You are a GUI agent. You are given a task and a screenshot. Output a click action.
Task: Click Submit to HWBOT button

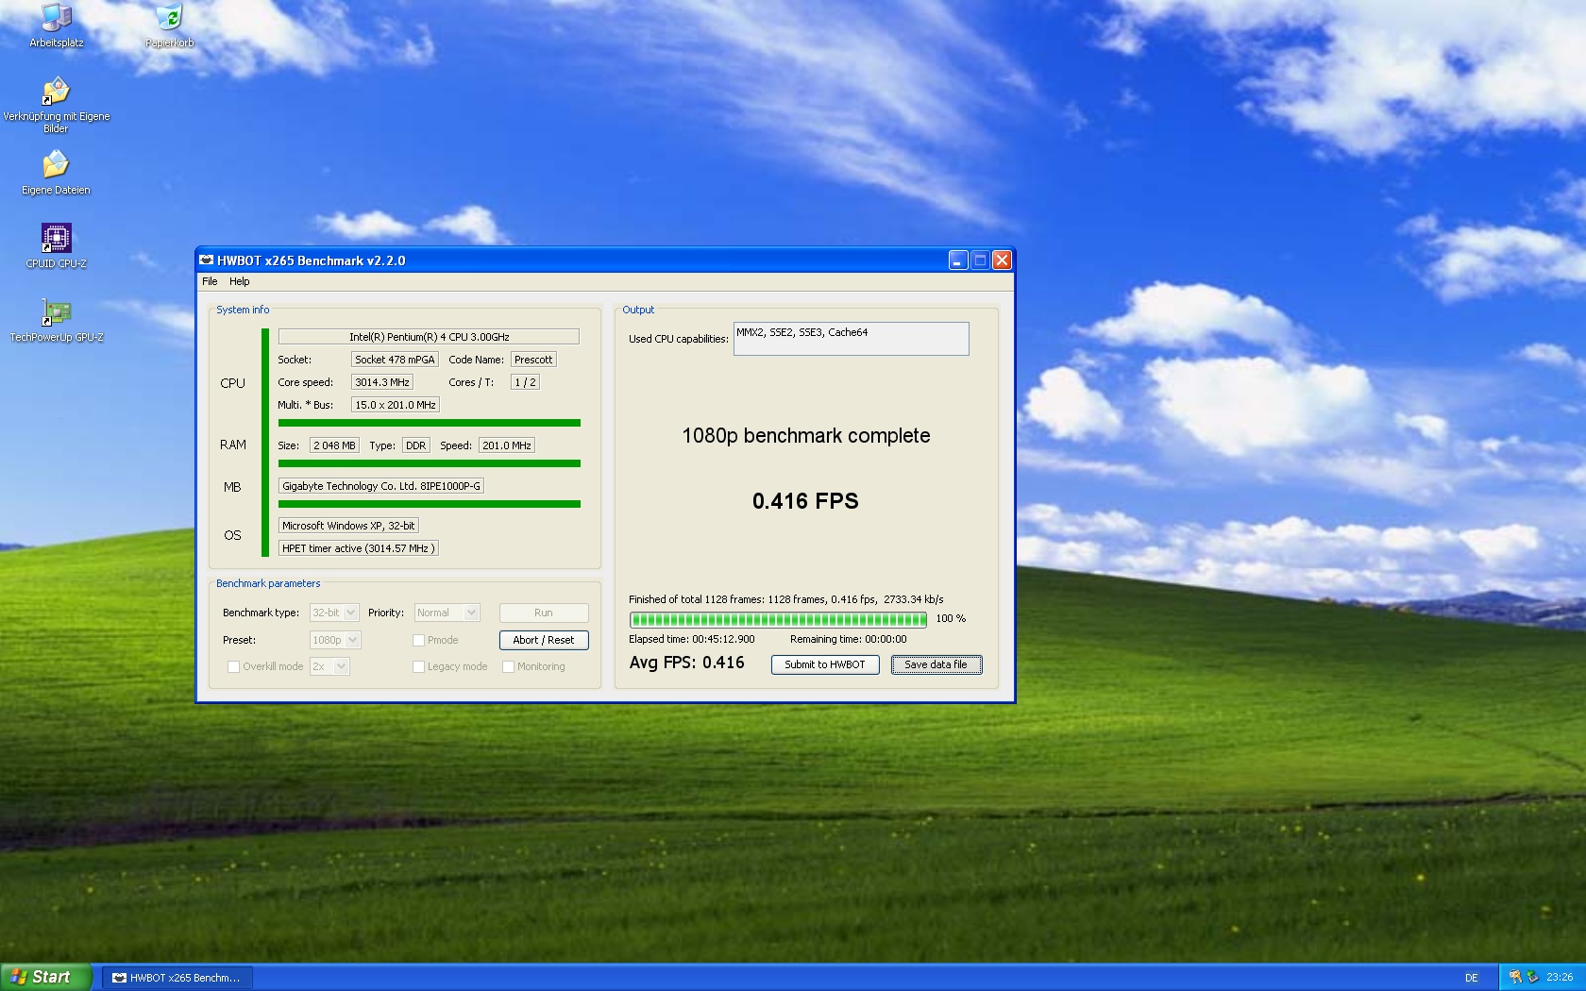point(825,664)
